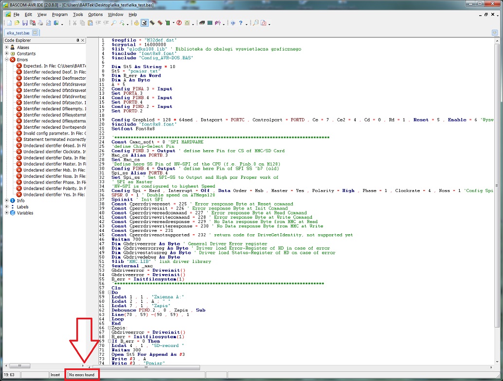Expand the Variables tree node
The image size is (503, 381).
click(x=6, y=213)
